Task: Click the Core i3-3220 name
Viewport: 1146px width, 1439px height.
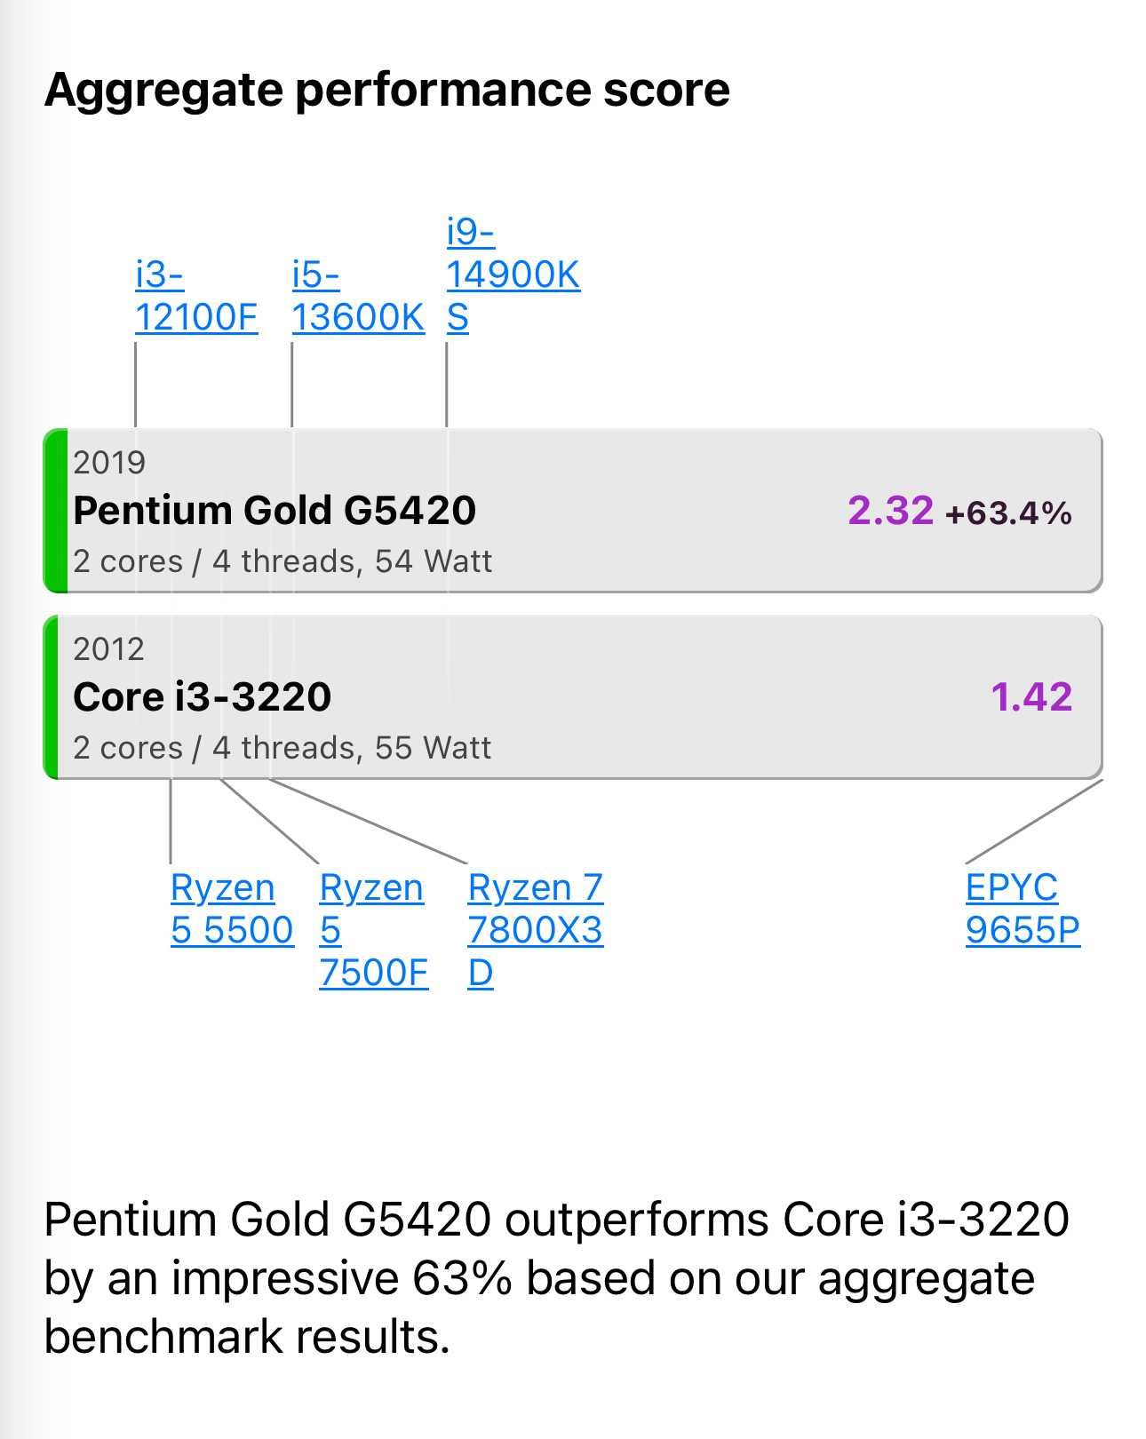Action: pos(202,696)
